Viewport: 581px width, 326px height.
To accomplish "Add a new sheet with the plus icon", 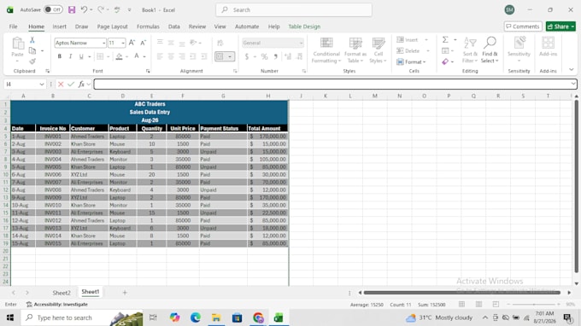I will tap(125, 293).
